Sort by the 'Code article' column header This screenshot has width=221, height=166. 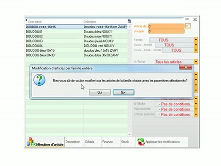(x=35, y=22)
